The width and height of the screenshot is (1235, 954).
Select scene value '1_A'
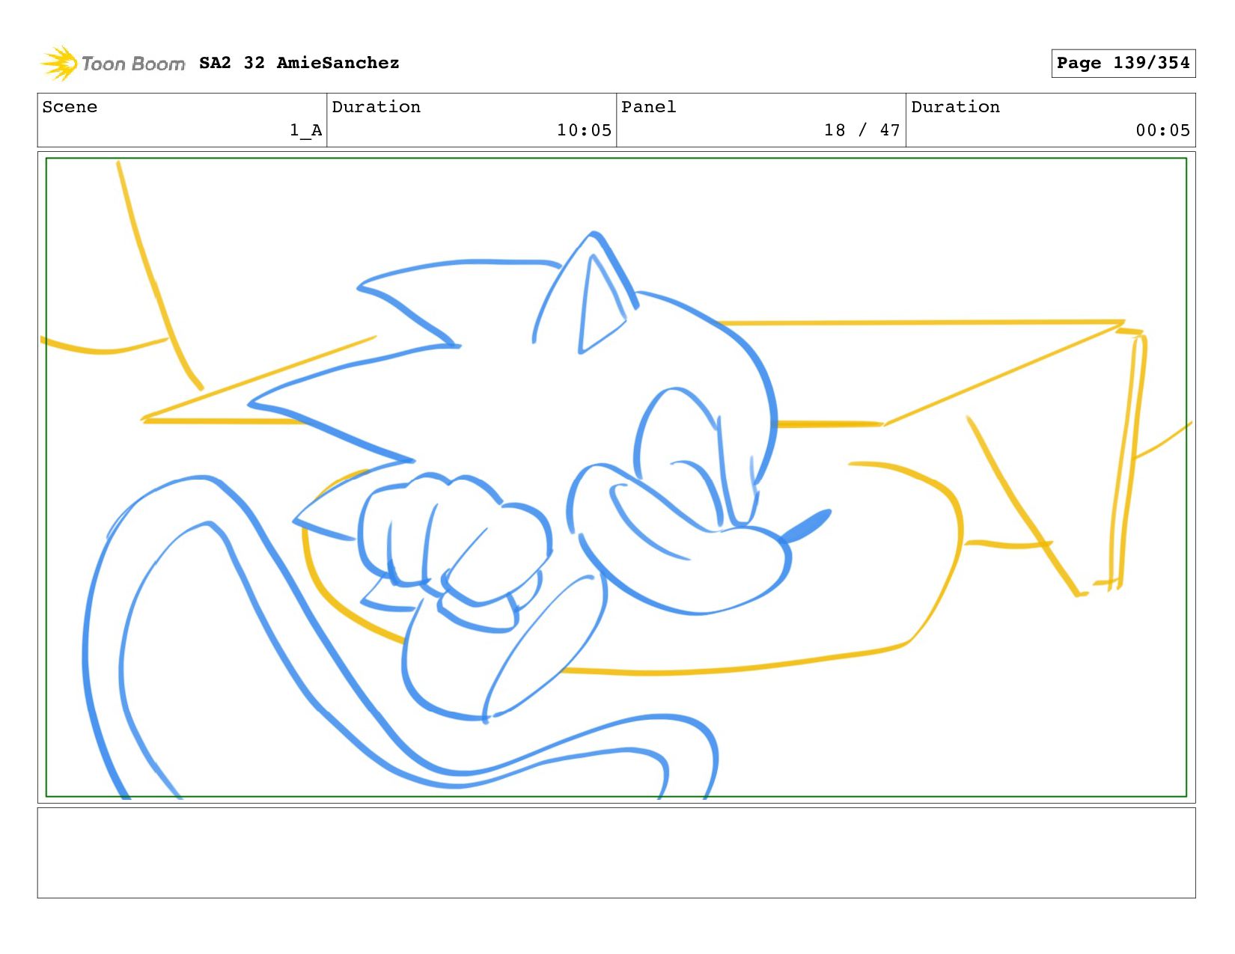(306, 131)
